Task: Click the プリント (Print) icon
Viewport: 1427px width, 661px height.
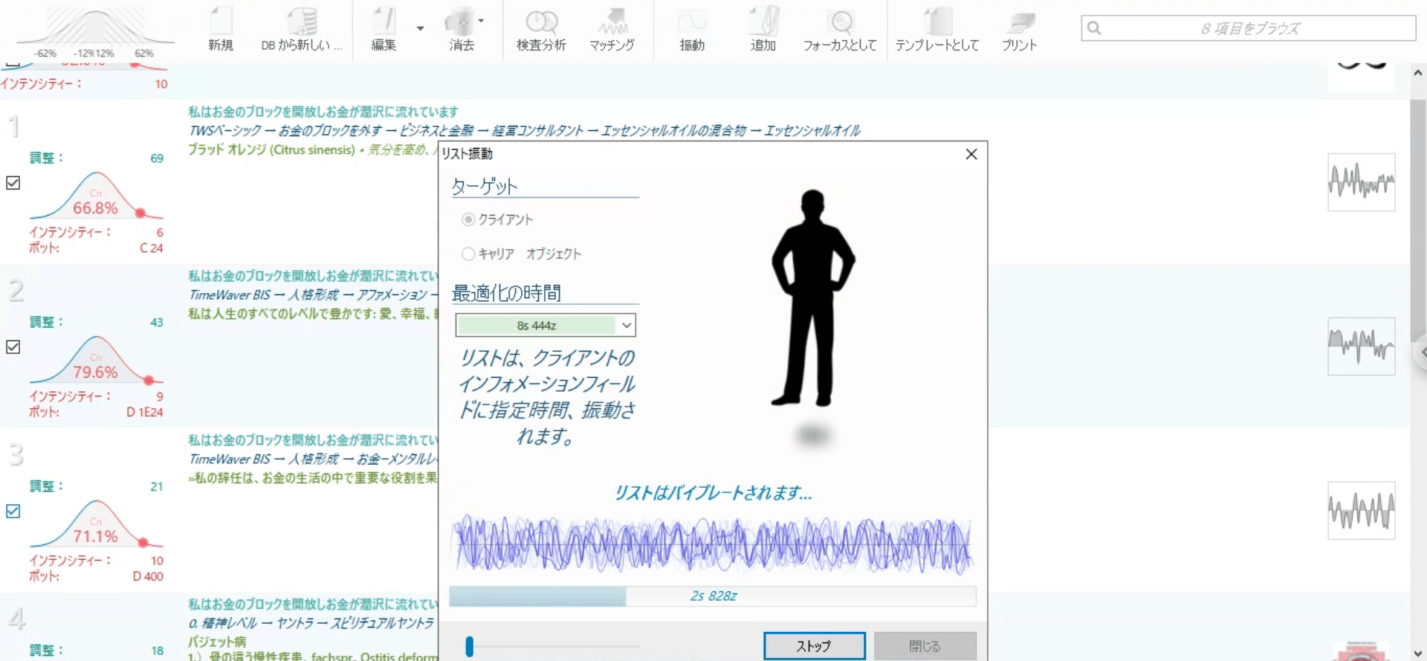Action: (1019, 30)
